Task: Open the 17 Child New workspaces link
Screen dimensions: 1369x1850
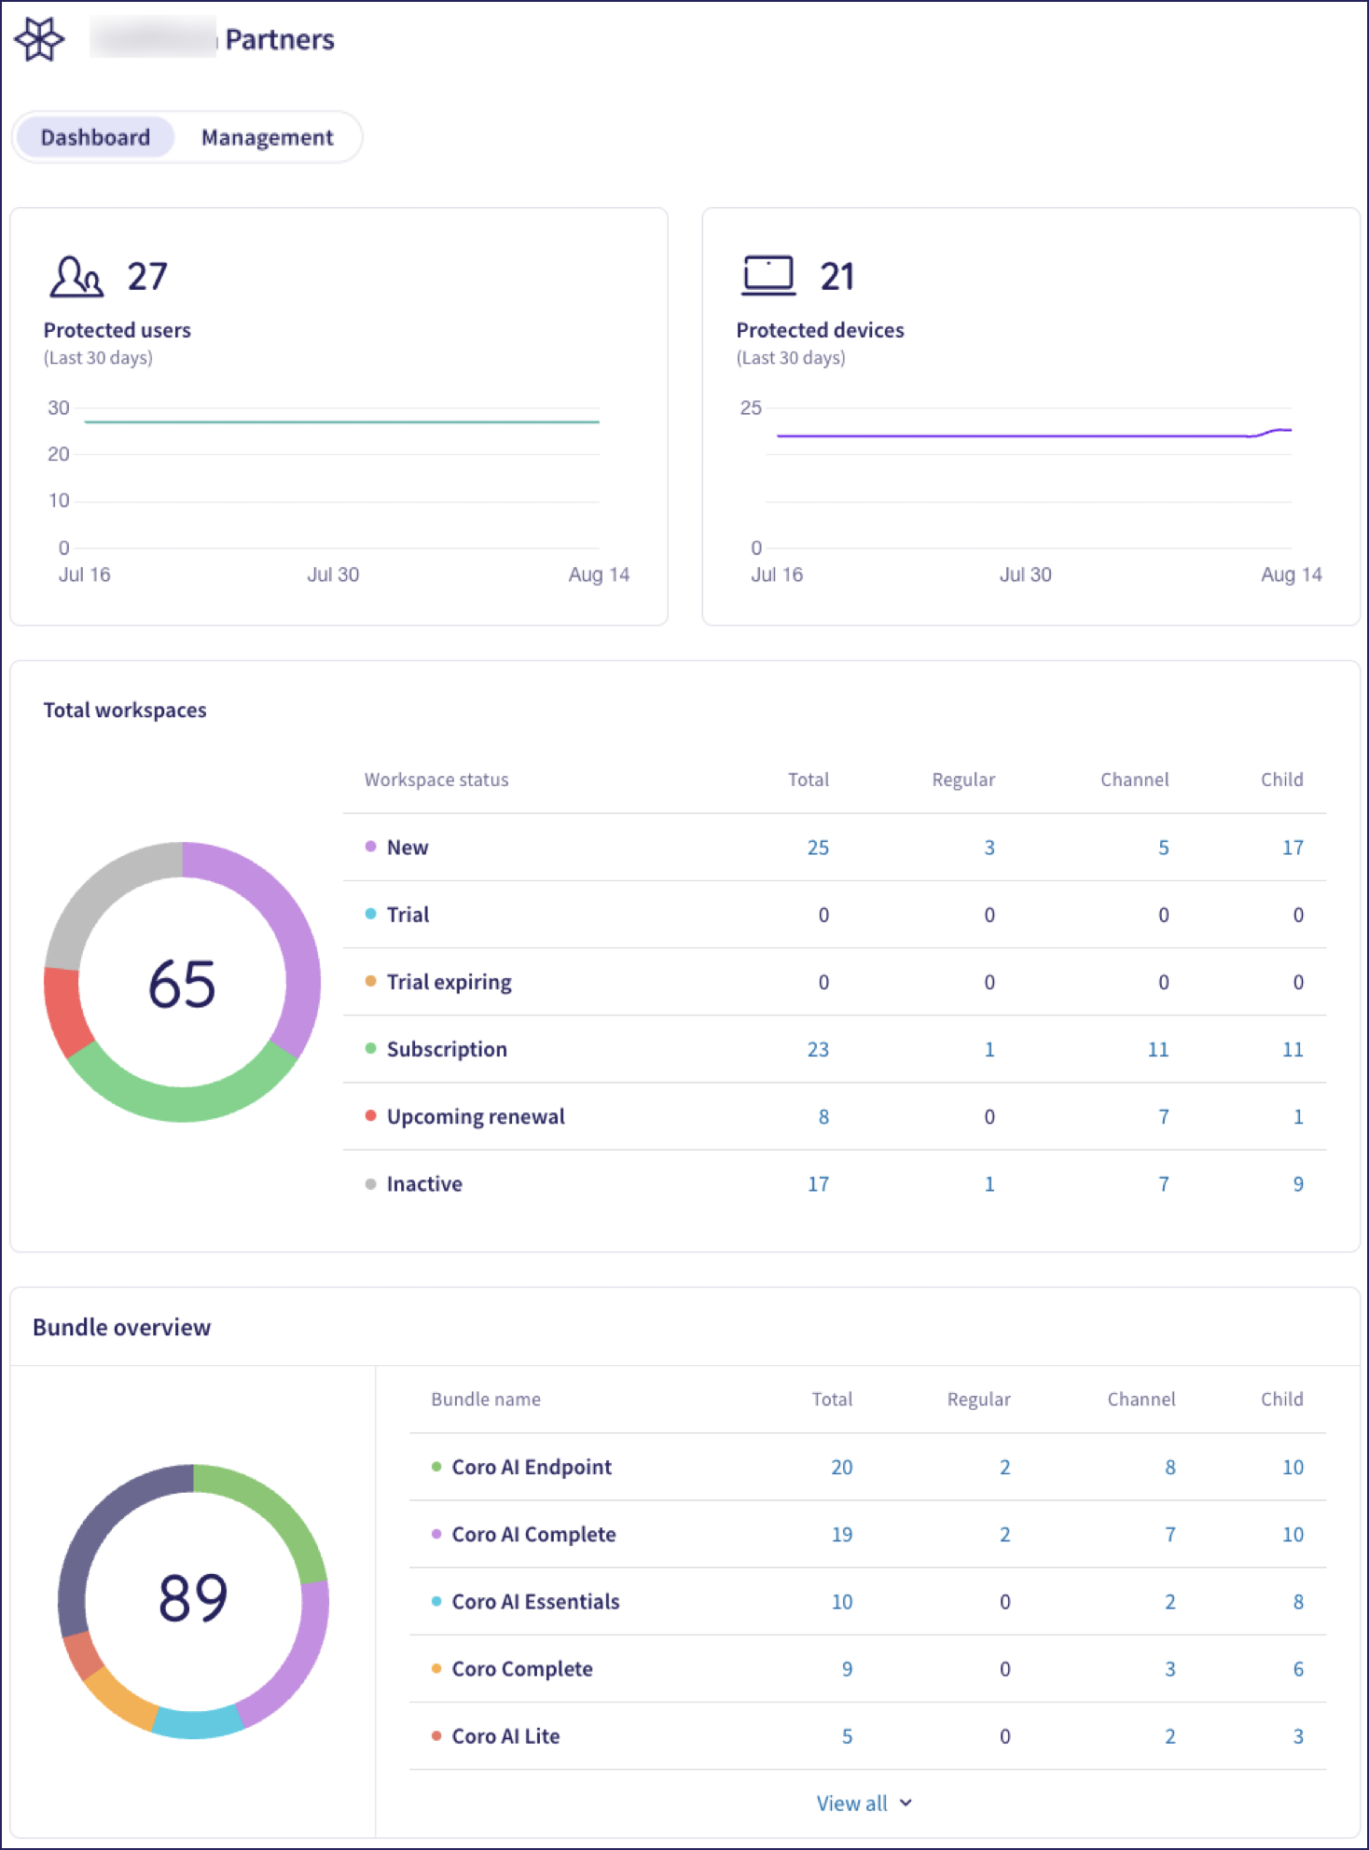Action: [x=1293, y=848]
